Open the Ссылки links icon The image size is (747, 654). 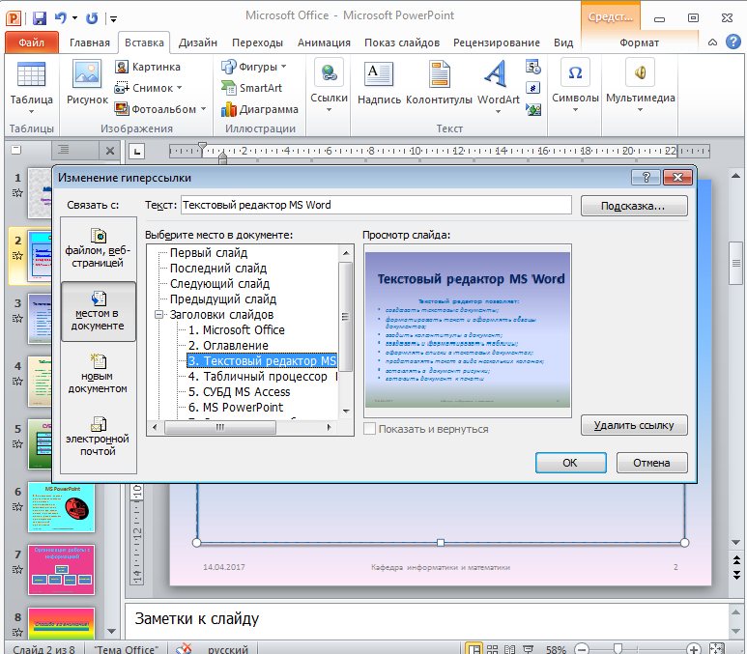tap(330, 72)
